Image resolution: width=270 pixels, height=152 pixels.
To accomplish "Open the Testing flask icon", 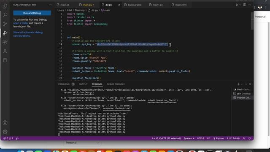I will 5,51.
